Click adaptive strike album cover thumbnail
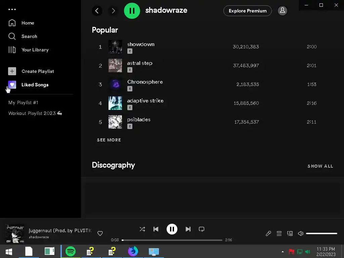The width and height of the screenshot is (344, 258). 115,103
